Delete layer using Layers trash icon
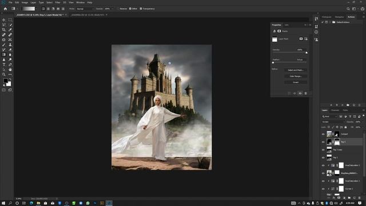The height and width of the screenshot is (206, 366). click(x=360, y=198)
